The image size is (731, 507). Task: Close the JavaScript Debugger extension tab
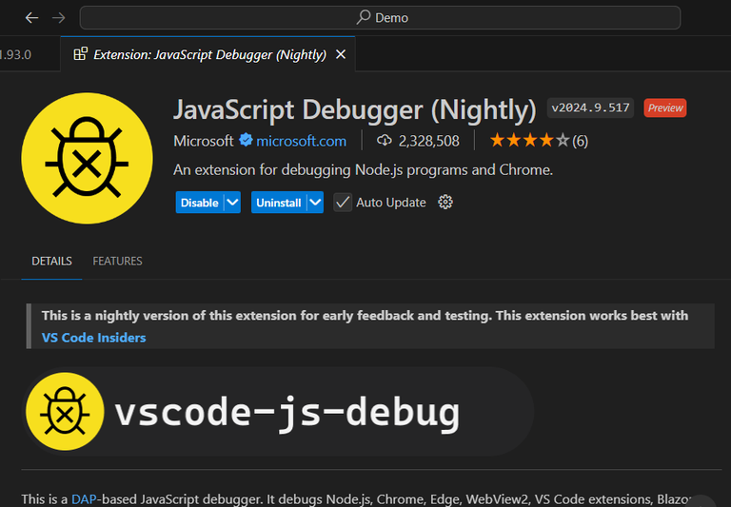click(x=341, y=54)
